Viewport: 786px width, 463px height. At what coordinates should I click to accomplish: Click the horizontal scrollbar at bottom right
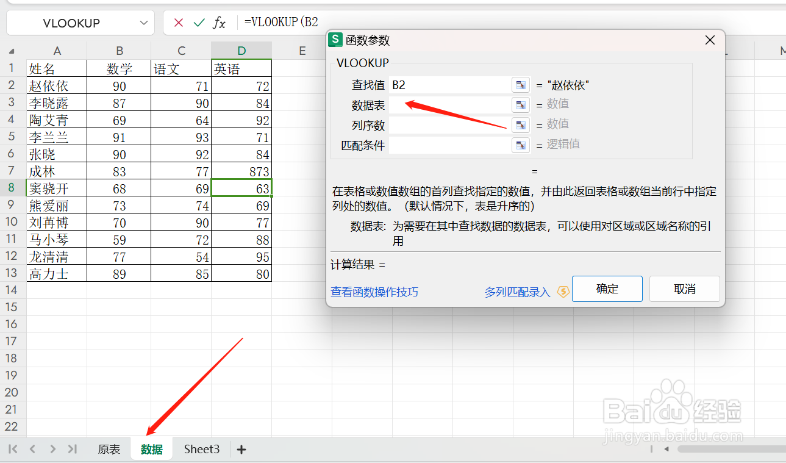coord(732,448)
